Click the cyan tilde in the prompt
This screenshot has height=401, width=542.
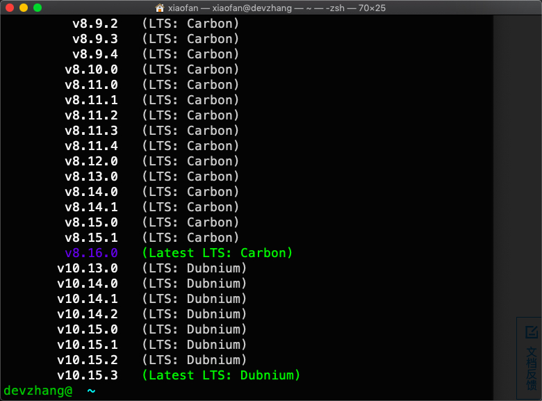click(91, 391)
